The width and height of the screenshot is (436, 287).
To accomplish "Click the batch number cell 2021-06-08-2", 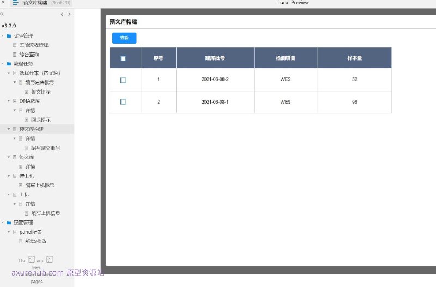I will pyautogui.click(x=215, y=79).
